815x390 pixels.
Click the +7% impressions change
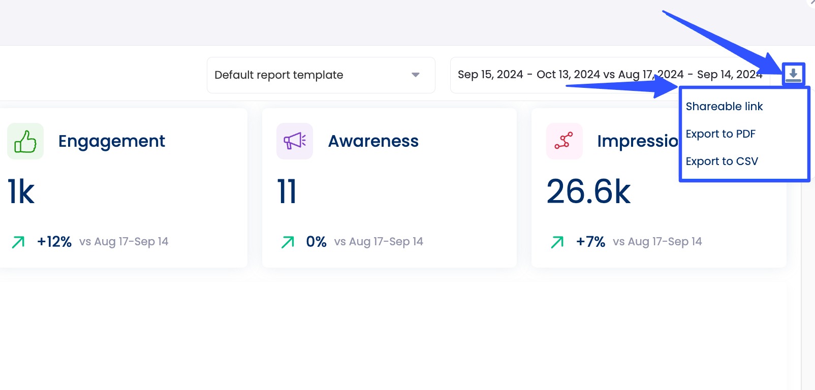point(590,242)
